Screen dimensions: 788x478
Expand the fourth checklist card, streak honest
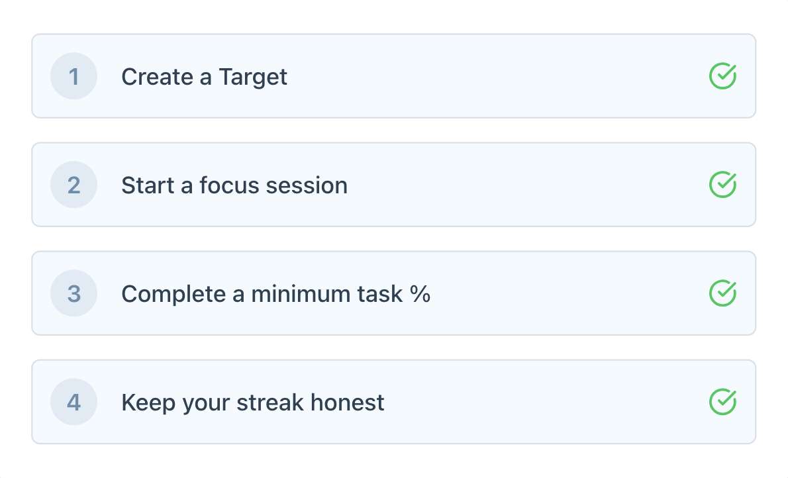click(530, 403)
